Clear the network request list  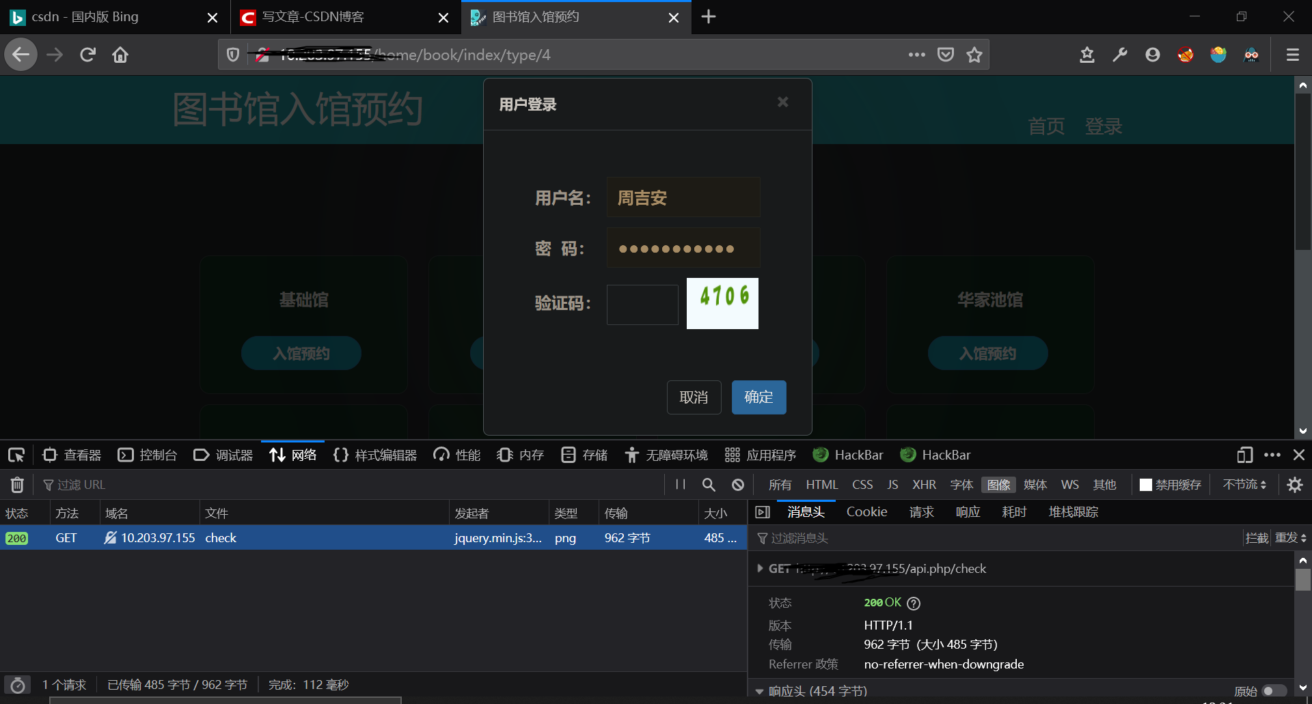click(x=17, y=485)
